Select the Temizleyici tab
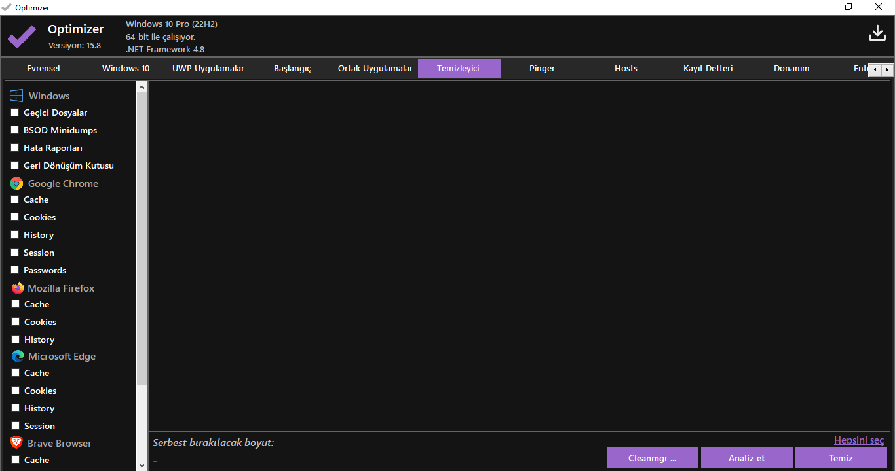Screen dimensions: 895x471 (x=459, y=69)
